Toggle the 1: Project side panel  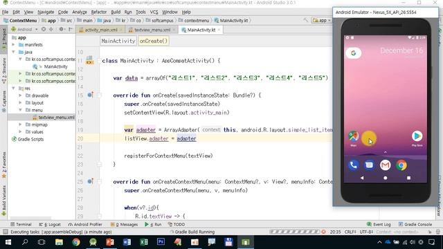click(3, 39)
